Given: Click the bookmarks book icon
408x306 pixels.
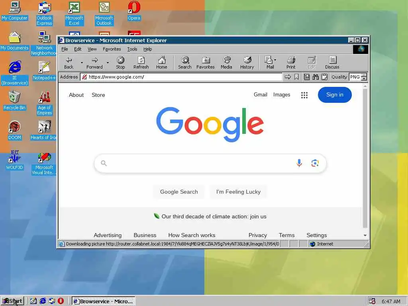Looking at the screenshot, I should (x=307, y=77).
